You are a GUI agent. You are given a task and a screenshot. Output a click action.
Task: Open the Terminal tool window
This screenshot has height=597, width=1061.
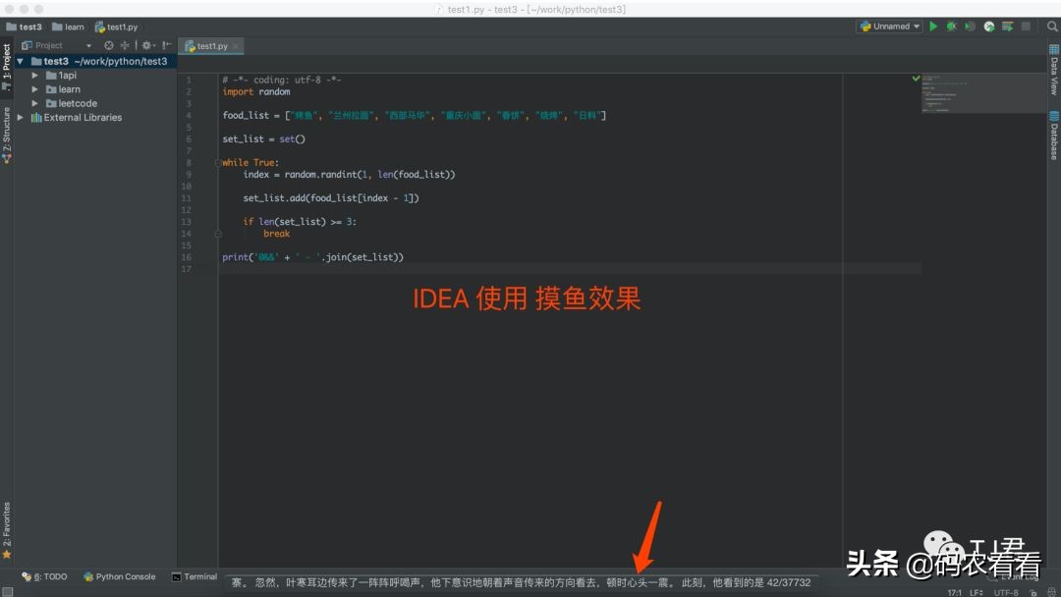tap(195, 577)
